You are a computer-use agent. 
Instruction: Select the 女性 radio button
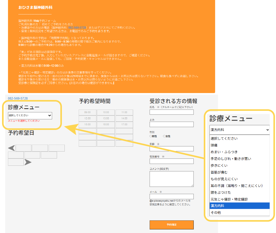pos(164,136)
